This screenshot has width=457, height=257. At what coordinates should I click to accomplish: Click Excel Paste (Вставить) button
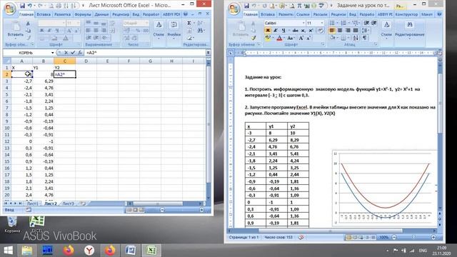coord(15,30)
